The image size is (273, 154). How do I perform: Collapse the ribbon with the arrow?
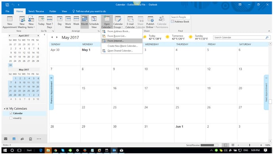[x=269, y=31]
